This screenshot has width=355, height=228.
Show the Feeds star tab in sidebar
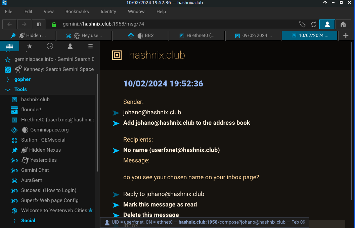coord(30,46)
